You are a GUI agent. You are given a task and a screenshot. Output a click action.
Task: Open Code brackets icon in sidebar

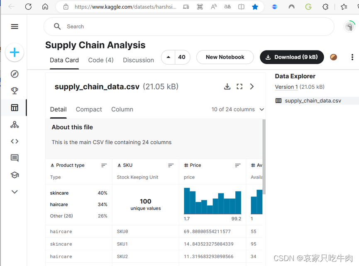15,141
